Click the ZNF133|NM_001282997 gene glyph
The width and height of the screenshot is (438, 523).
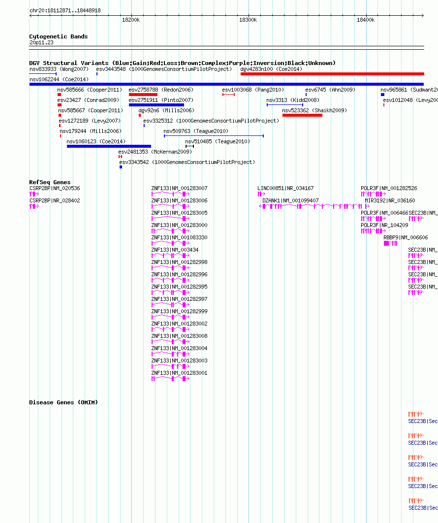[171, 304]
